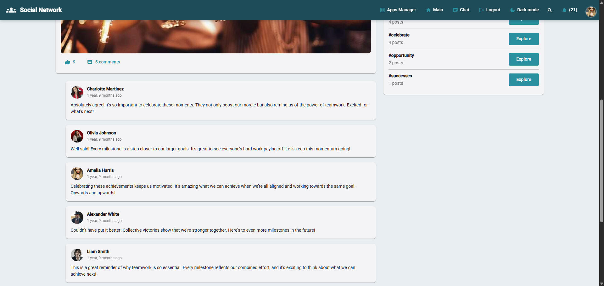Click Amelia Harris's avatar
Image resolution: width=604 pixels, height=286 pixels.
click(x=77, y=174)
